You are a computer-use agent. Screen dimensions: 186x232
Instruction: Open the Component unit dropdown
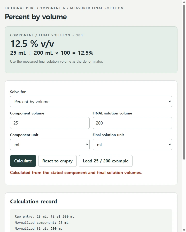point(50,145)
